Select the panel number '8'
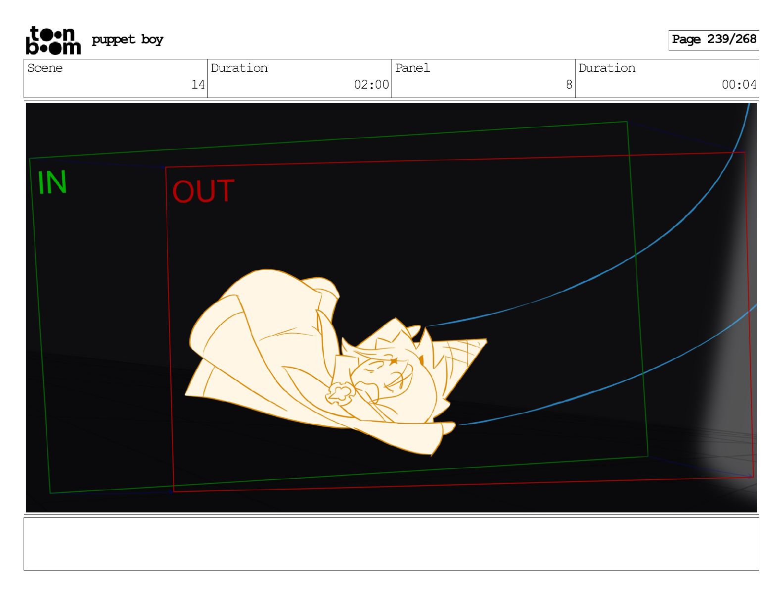Screen dimensions: 784x606 [x=569, y=85]
